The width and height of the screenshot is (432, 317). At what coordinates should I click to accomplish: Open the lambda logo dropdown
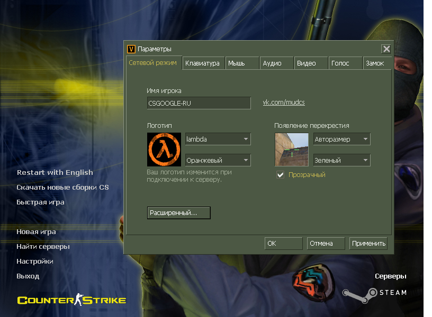click(218, 139)
